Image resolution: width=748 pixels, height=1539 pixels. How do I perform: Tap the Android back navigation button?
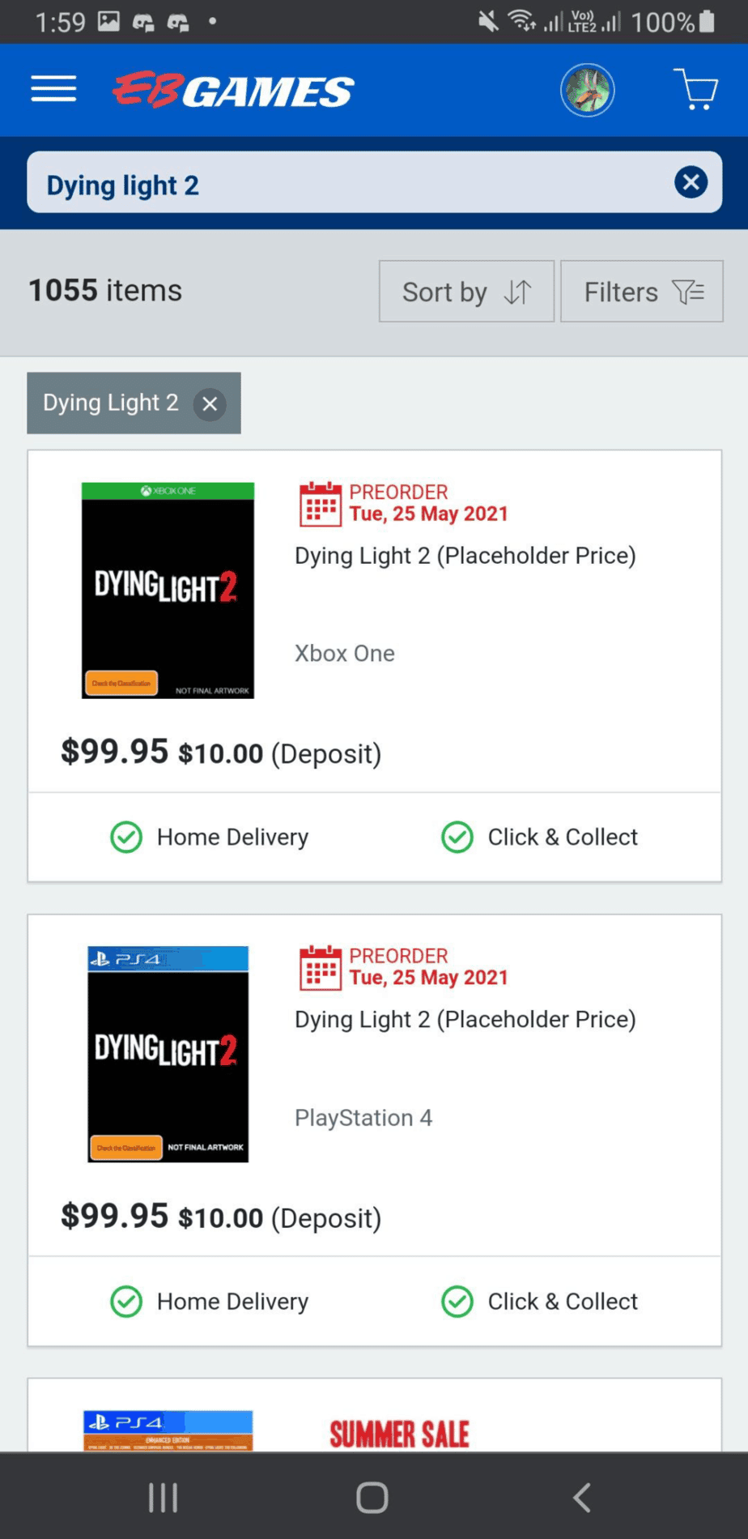pyautogui.click(x=582, y=1498)
